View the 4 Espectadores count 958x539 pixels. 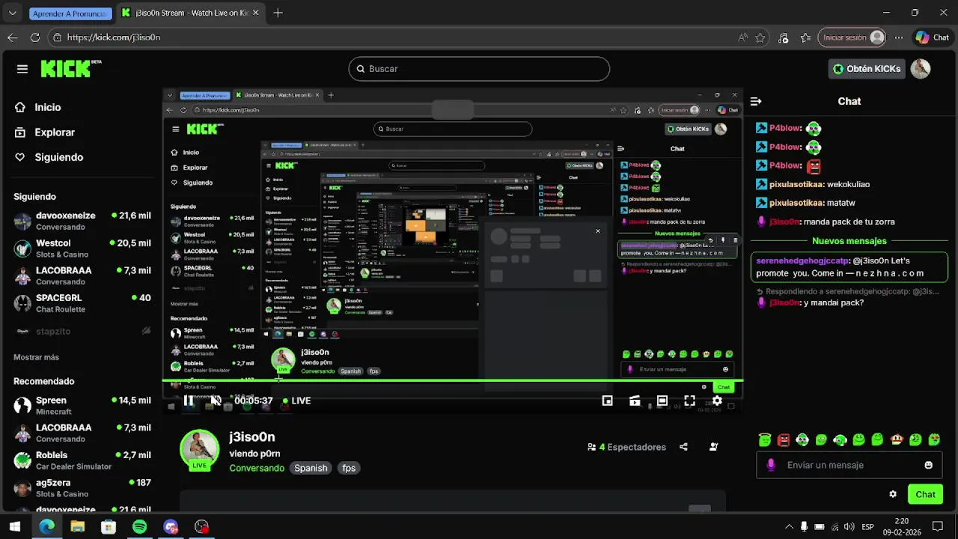click(x=627, y=447)
